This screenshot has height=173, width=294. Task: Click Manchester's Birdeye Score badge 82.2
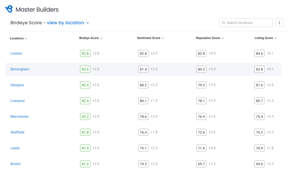tap(85, 117)
